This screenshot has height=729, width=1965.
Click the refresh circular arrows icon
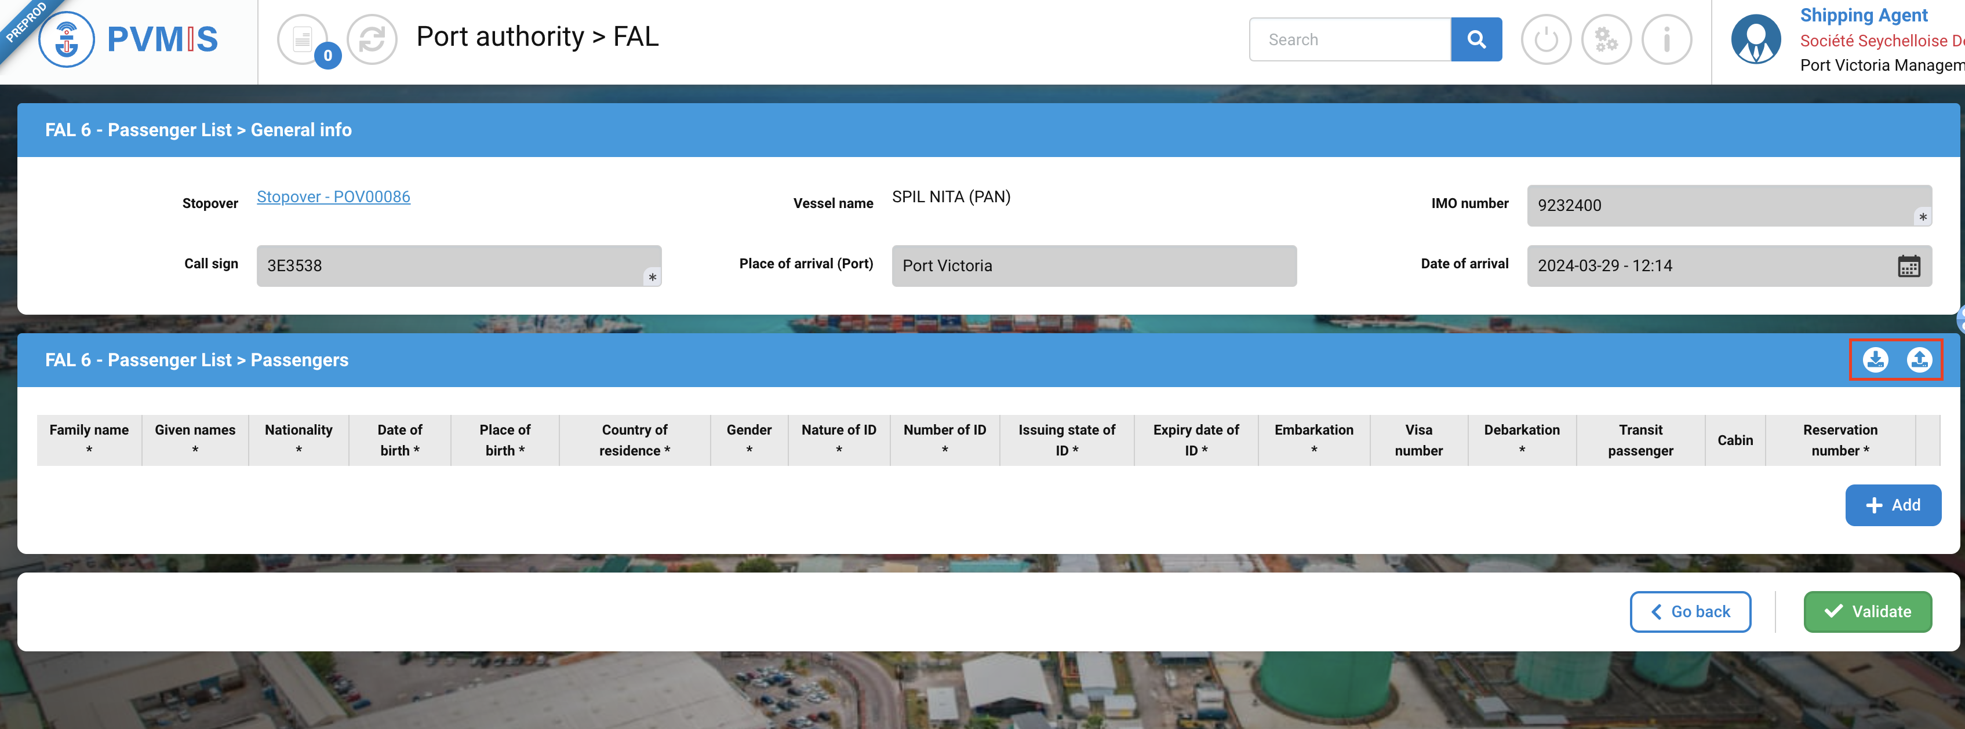(372, 39)
